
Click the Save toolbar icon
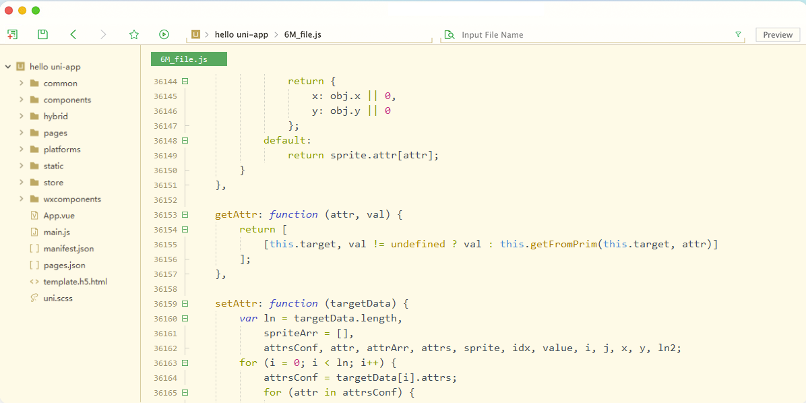(42, 34)
